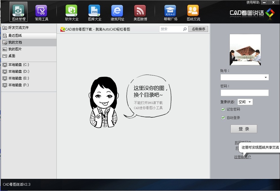280x191 pixels.
Task: Open 本地磁盘 (D:) in the sidebar
Action: pos(19,71)
